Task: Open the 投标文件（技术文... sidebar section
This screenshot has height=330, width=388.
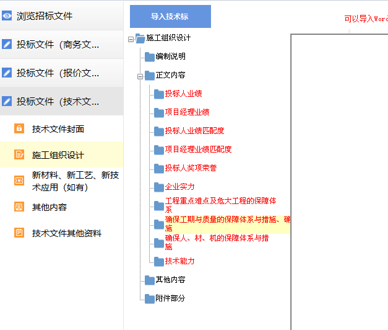Action: click(58, 101)
